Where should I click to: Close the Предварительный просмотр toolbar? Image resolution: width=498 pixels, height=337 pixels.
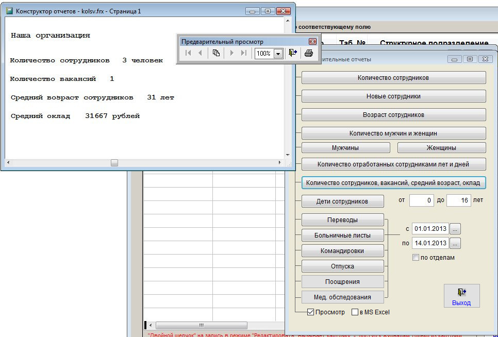pos(312,42)
